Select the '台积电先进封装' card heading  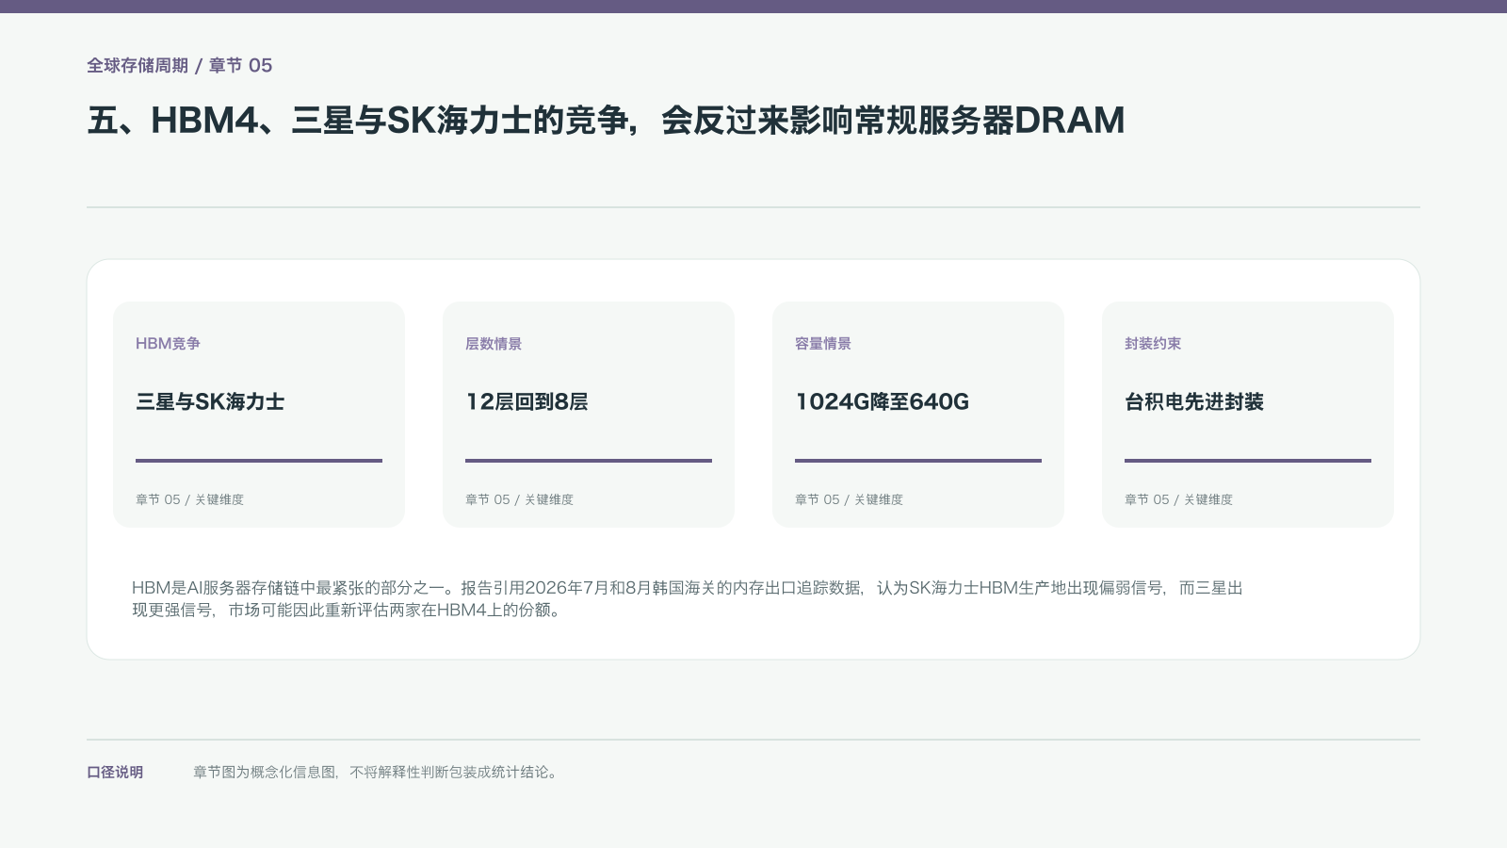click(1194, 401)
